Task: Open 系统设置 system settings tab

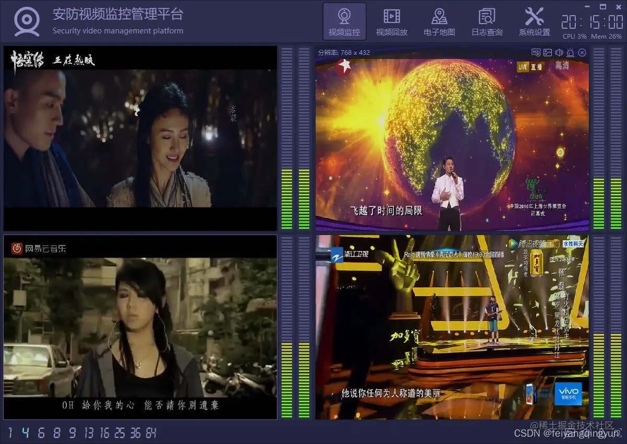Action: coord(535,22)
